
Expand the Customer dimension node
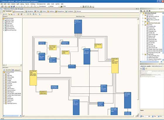(4, 79)
